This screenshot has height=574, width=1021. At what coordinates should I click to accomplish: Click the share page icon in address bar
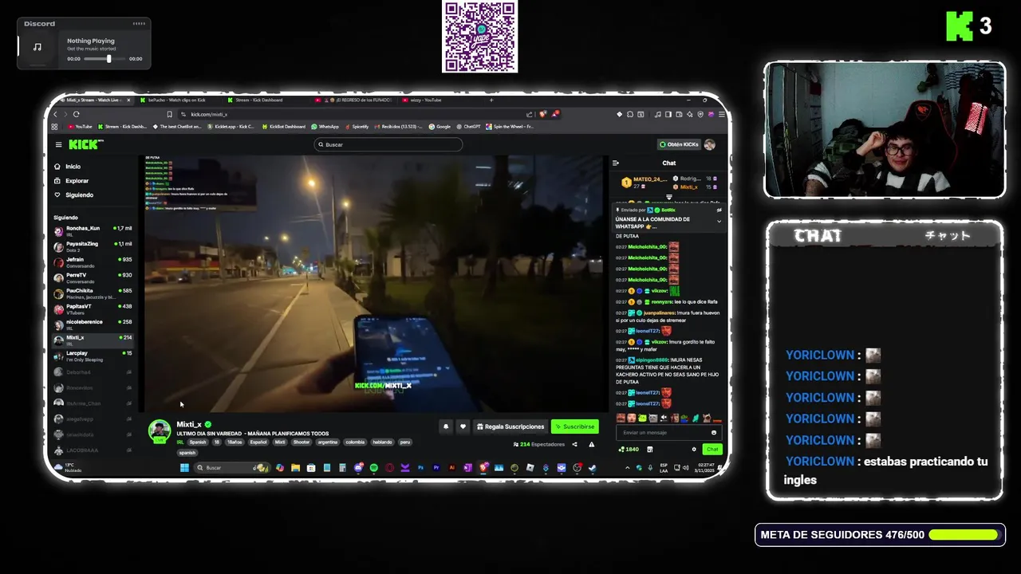click(x=529, y=114)
